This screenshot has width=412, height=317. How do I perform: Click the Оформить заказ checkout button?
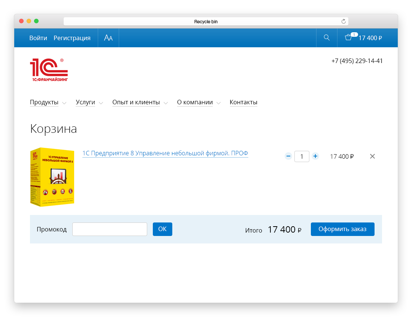click(x=342, y=229)
